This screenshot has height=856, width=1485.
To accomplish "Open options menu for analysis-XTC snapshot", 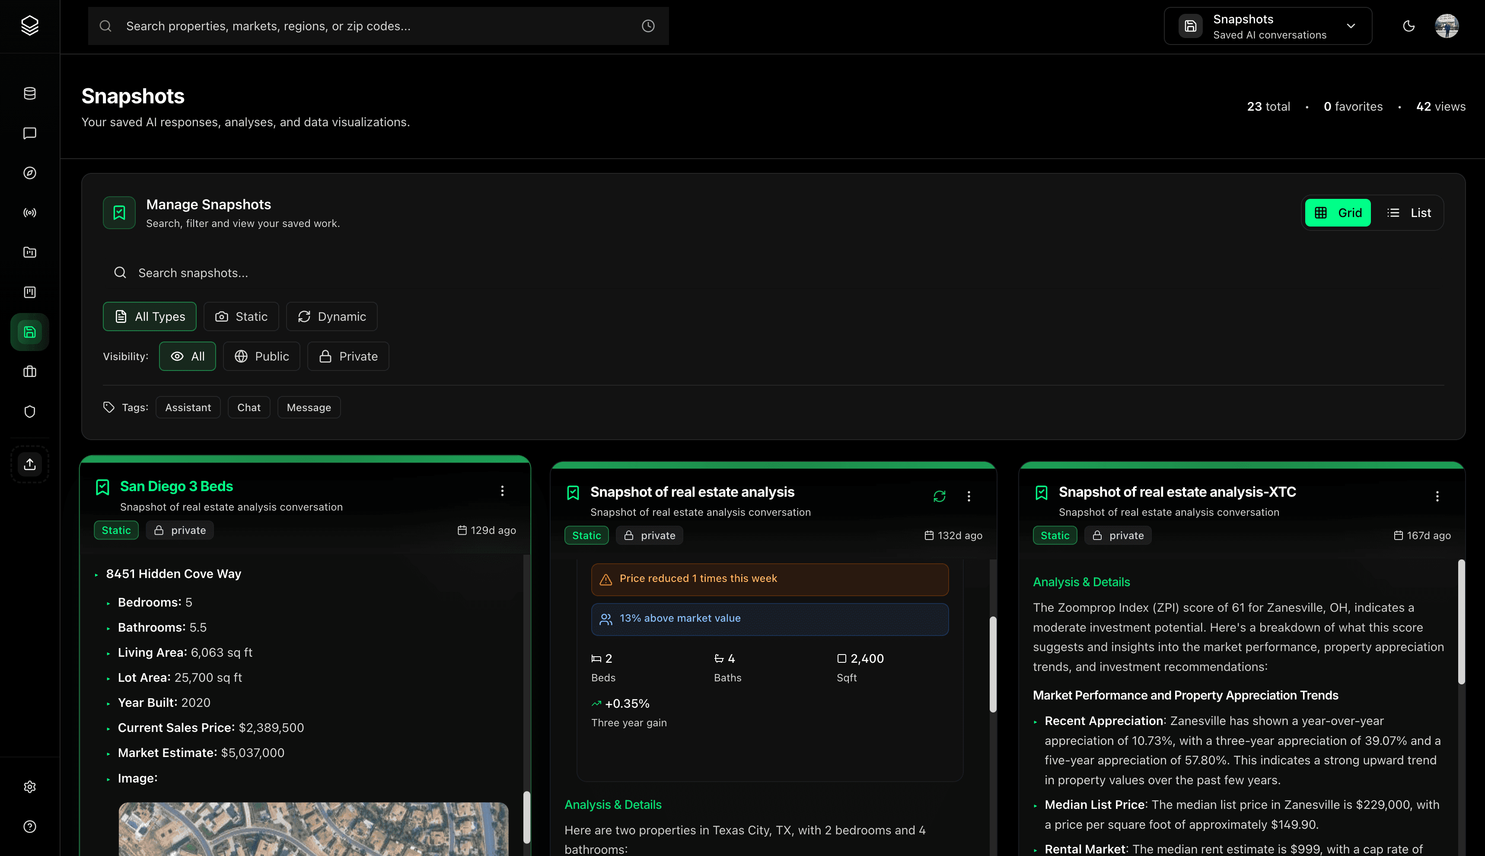I will [1437, 496].
